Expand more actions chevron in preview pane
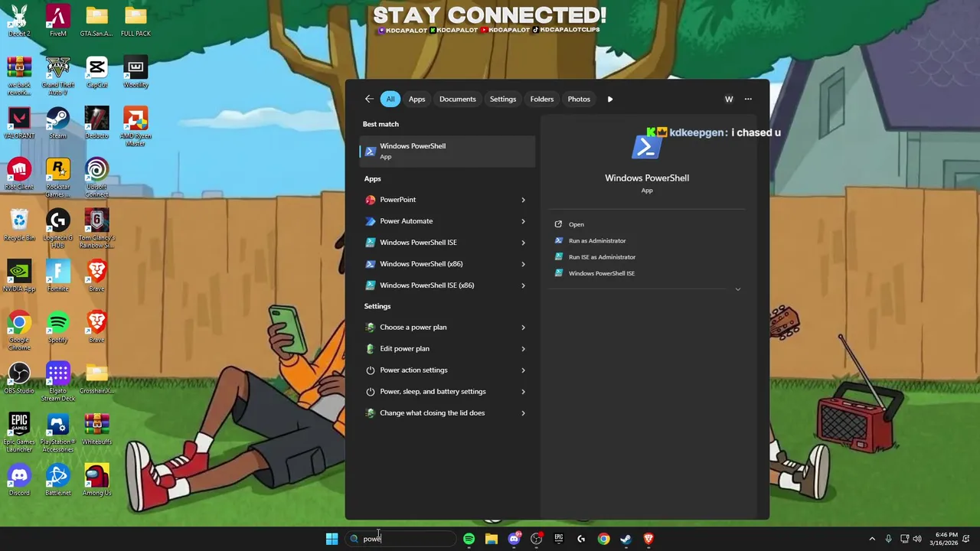Viewport: 980px width, 551px height. pyautogui.click(x=738, y=289)
